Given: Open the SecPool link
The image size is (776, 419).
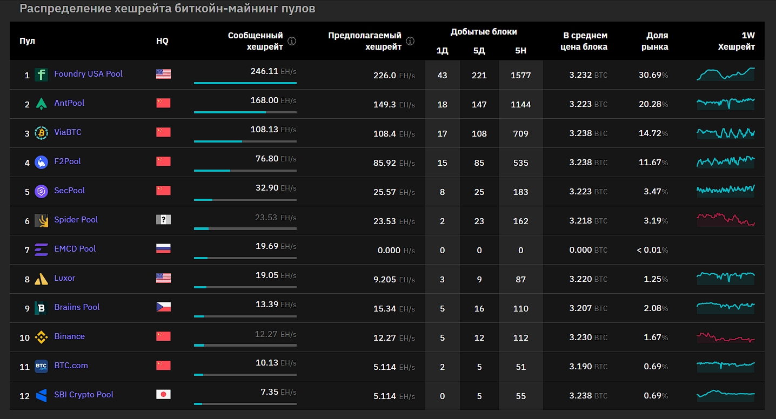Looking at the screenshot, I should [x=70, y=191].
